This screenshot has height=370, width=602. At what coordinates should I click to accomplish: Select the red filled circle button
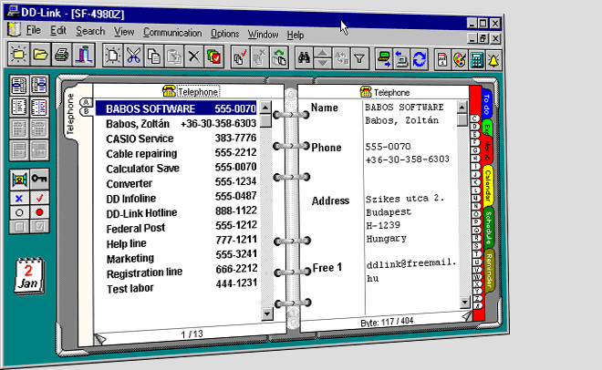[39, 212]
